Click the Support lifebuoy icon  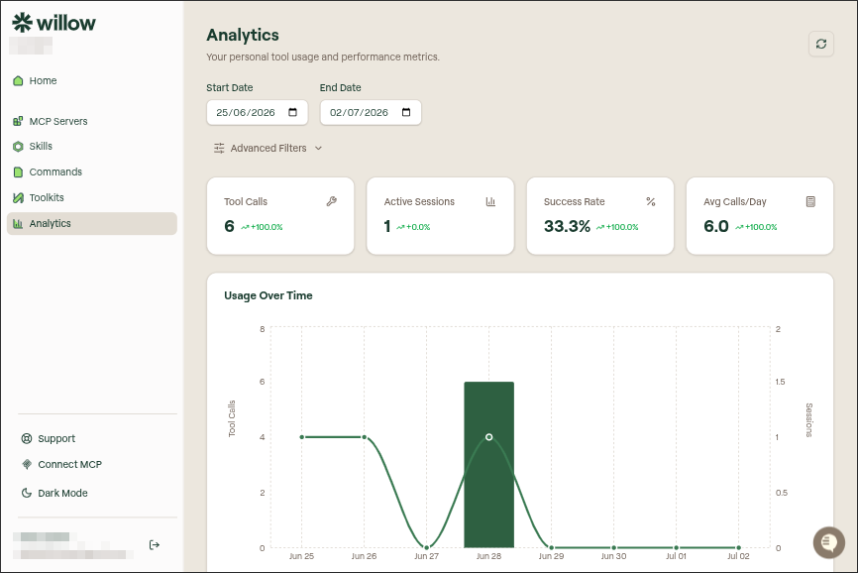pyautogui.click(x=27, y=438)
